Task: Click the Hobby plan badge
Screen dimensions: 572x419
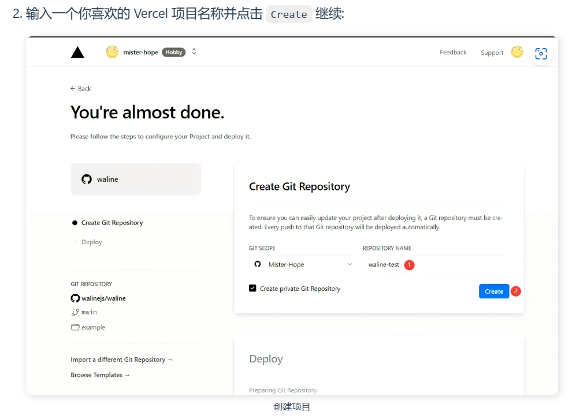Action: [174, 52]
